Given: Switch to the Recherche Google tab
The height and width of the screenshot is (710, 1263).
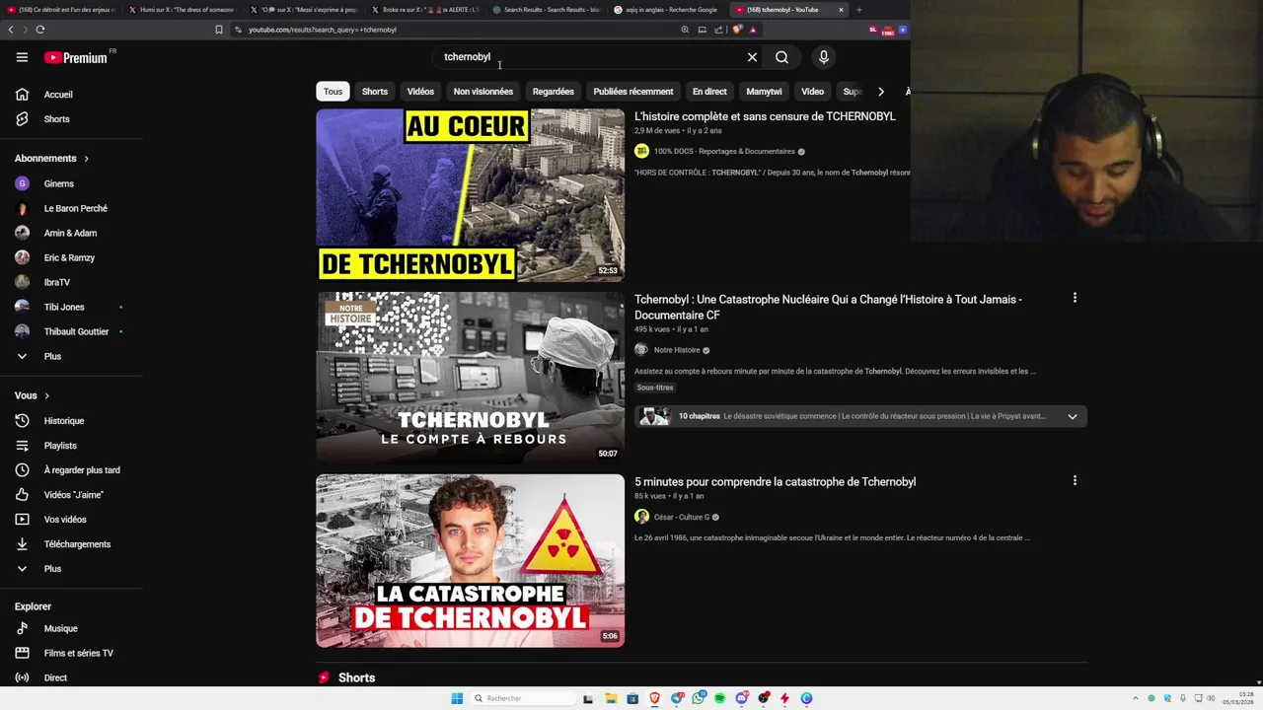Looking at the screenshot, I should click(666, 10).
